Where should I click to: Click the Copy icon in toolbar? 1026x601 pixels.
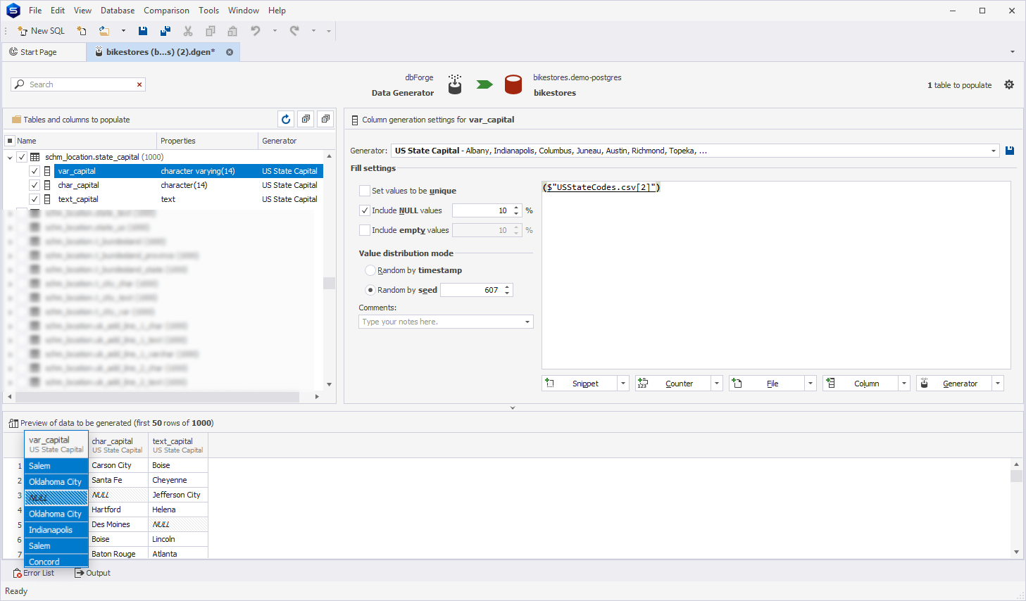211,31
